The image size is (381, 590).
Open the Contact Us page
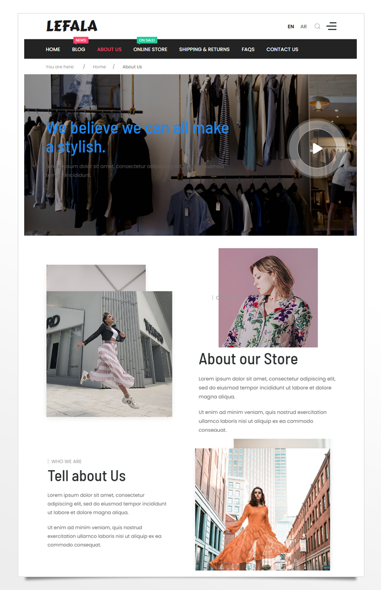coord(282,49)
